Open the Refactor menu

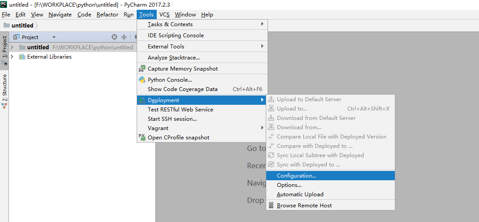[107, 15]
